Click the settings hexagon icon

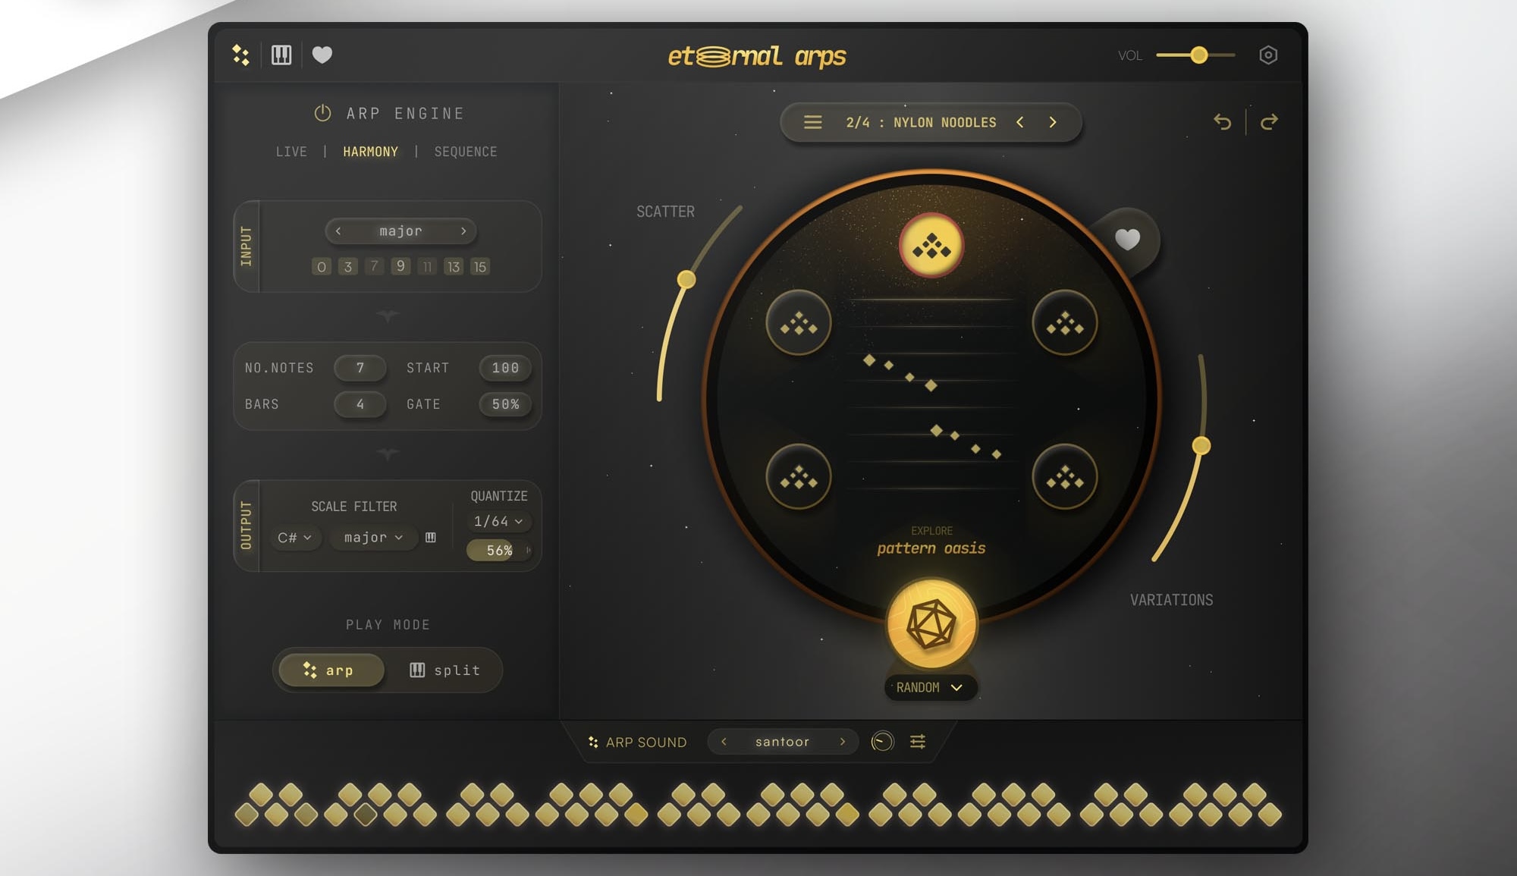coord(1268,55)
